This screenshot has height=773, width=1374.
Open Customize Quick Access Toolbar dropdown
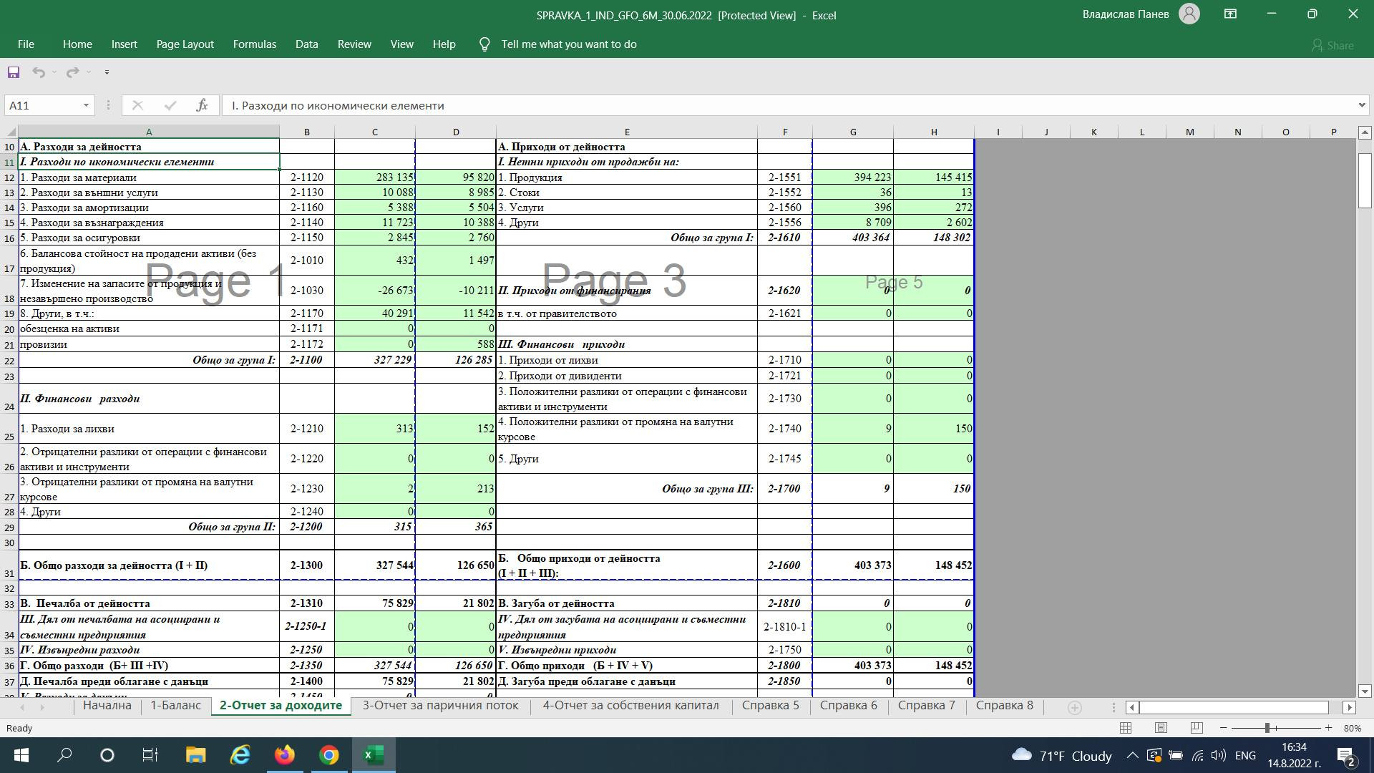107,72
